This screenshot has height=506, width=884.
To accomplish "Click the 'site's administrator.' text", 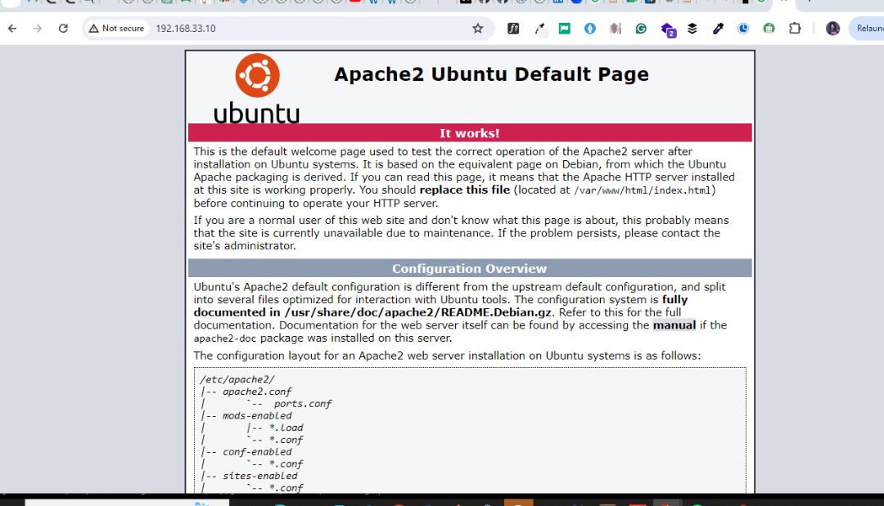I will [245, 246].
